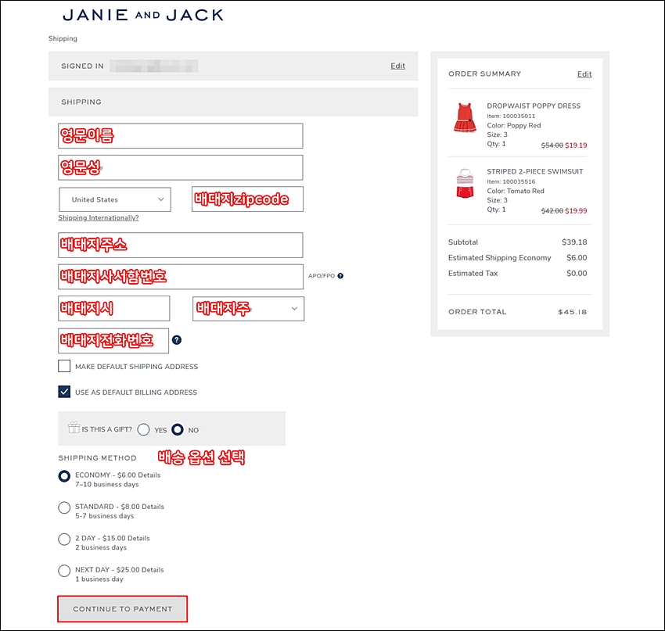Viewport: 665px width, 631px height.
Task: Check Make Default Shipping Address box
Action: click(64, 366)
